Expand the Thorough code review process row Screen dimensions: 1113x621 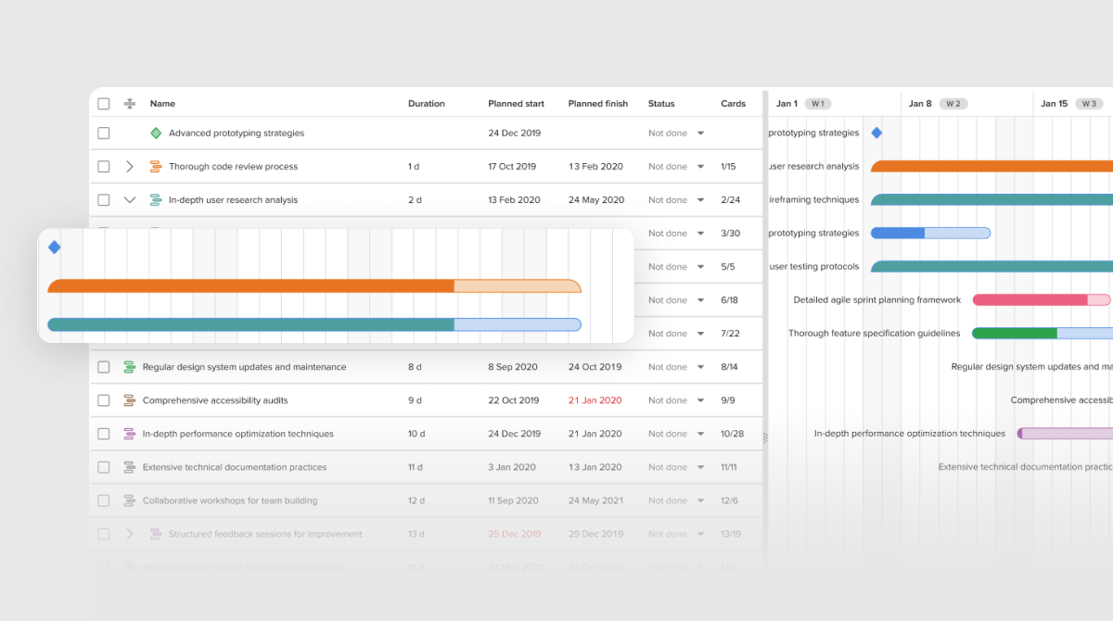pos(130,167)
